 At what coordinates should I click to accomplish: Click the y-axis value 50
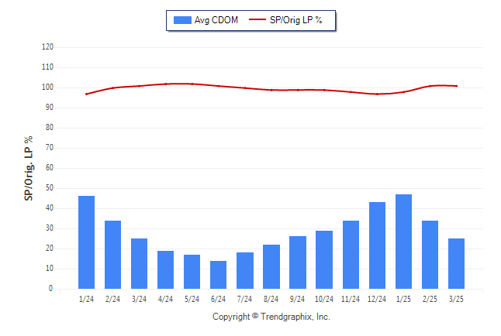[x=50, y=188]
